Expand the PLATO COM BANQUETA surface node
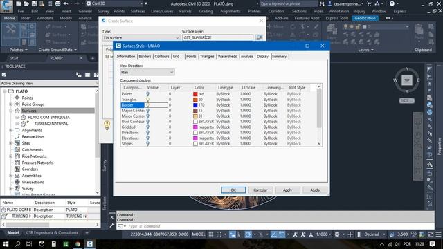This screenshot has height=249, width=443. click(x=17, y=117)
